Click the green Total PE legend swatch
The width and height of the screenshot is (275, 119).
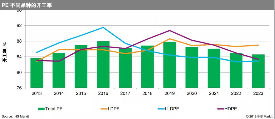[x=42, y=109]
